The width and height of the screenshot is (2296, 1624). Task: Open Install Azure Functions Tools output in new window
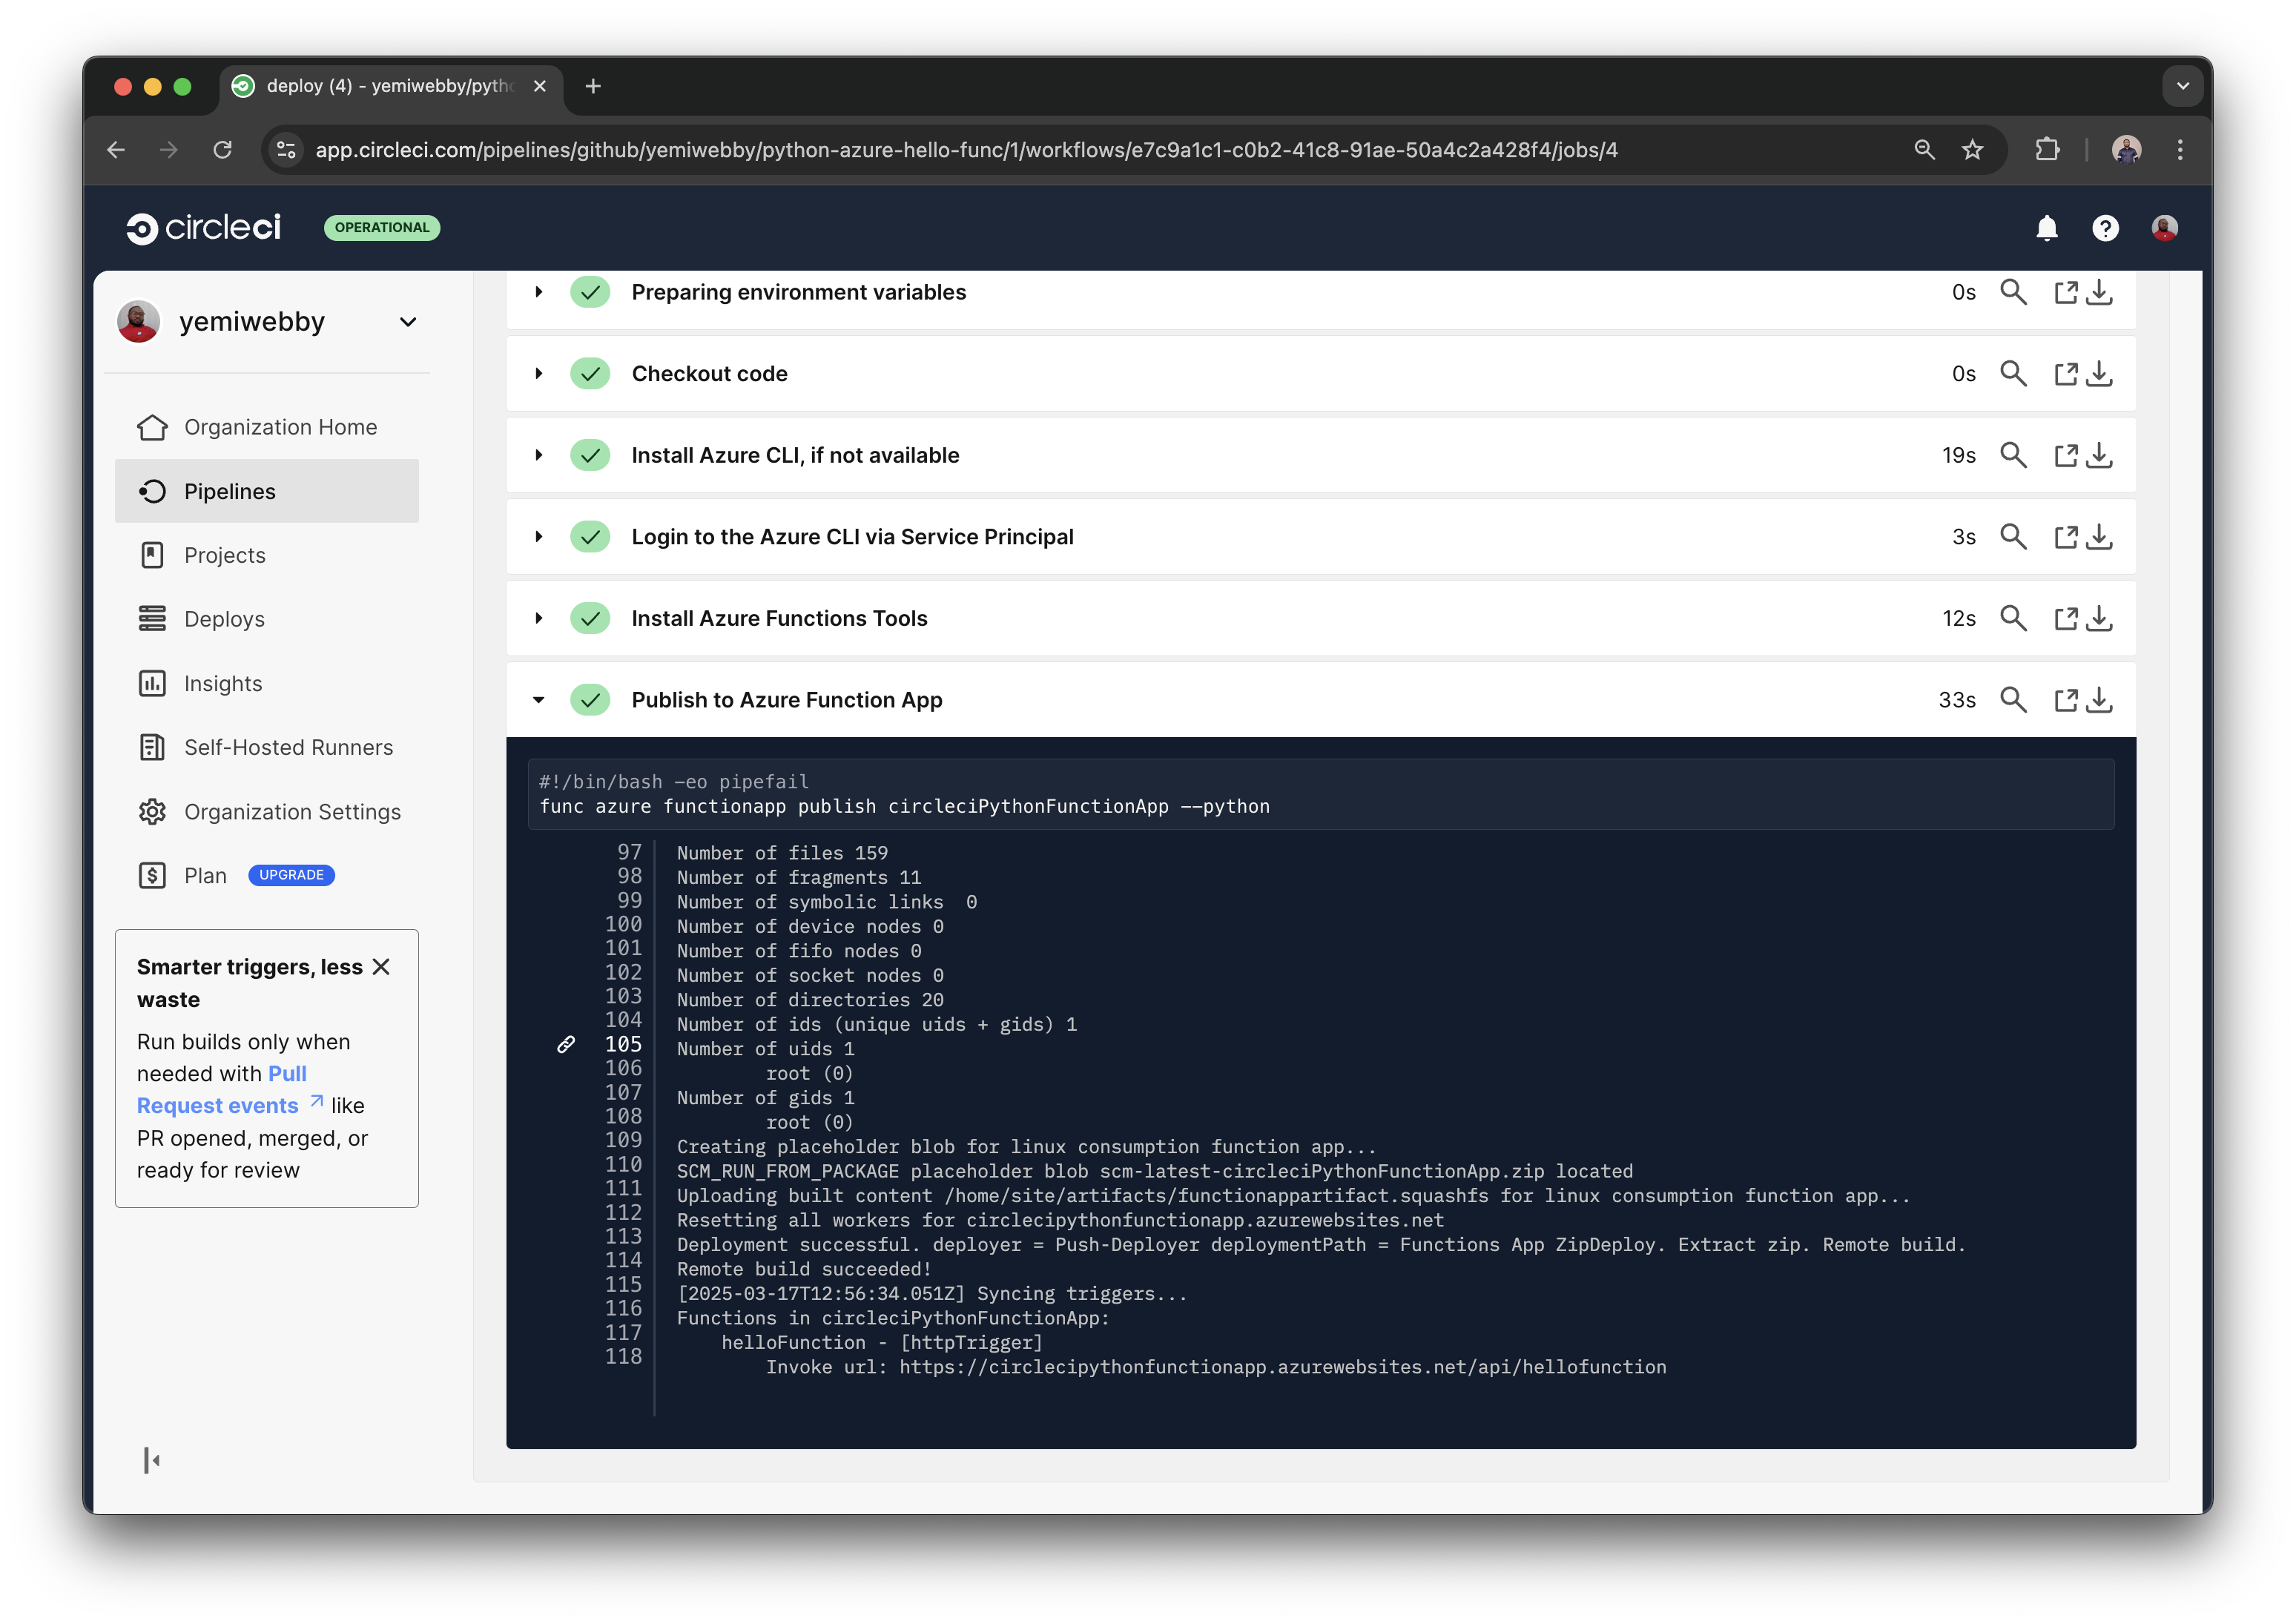click(2067, 618)
